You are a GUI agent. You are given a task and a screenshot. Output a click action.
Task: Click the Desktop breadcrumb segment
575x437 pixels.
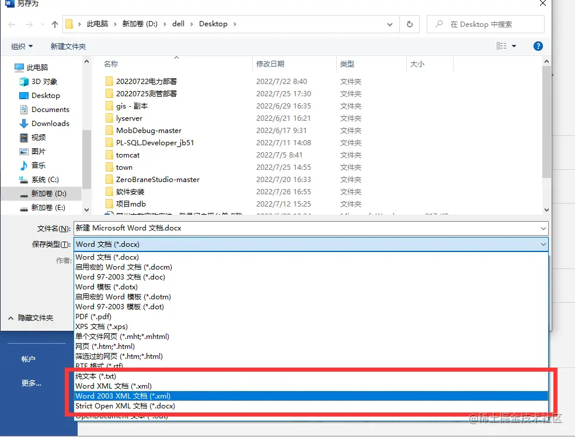coord(213,24)
